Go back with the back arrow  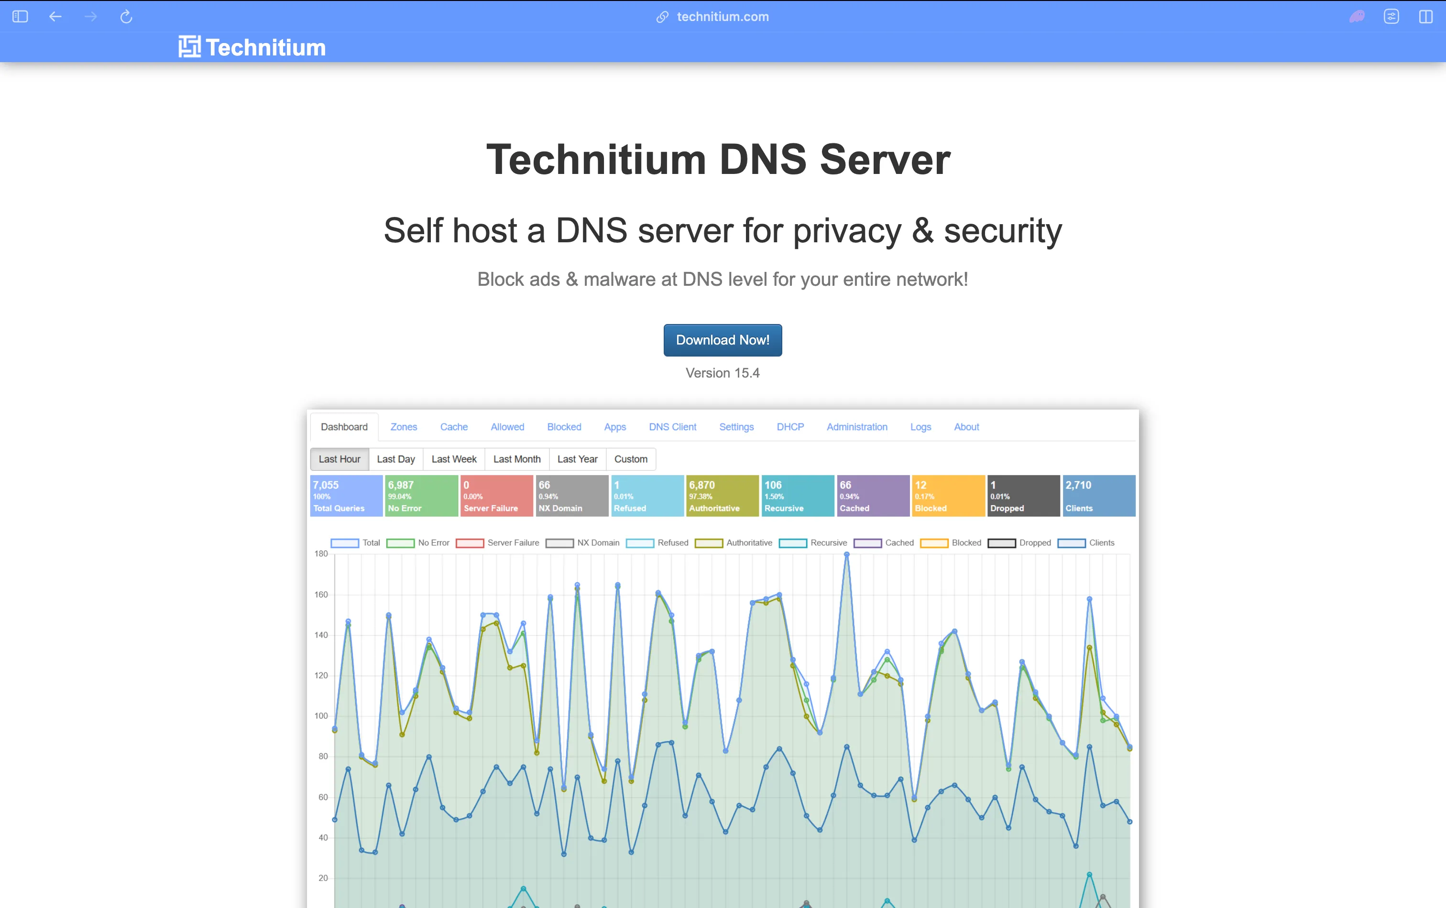tap(55, 17)
